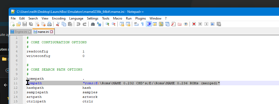This screenshot has width=279, height=104.
Task: Click the New file toolbar icon
Action: click(x=12, y=24)
